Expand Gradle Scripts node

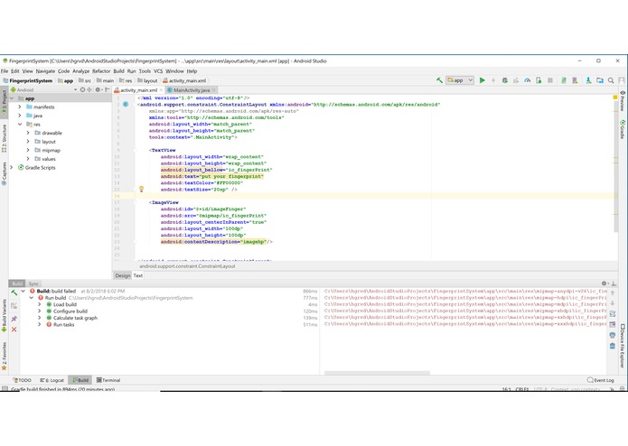coord(12,168)
